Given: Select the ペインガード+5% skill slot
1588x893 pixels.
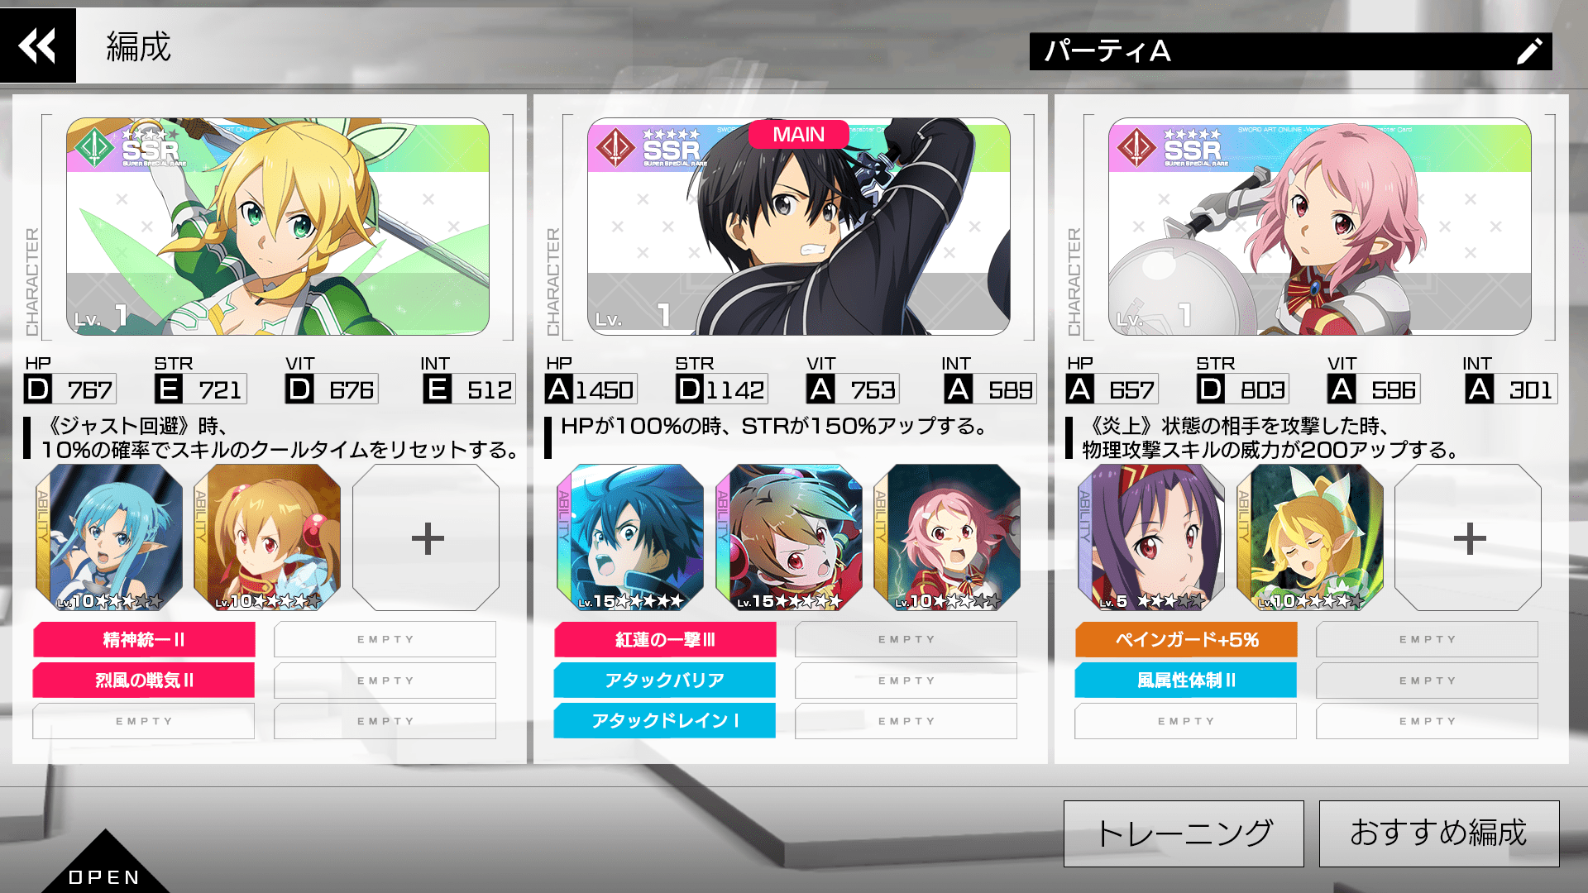Looking at the screenshot, I should (1186, 639).
